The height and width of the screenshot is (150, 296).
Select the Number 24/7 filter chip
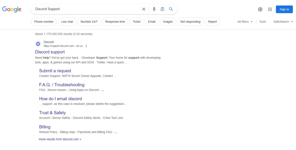click(x=89, y=21)
